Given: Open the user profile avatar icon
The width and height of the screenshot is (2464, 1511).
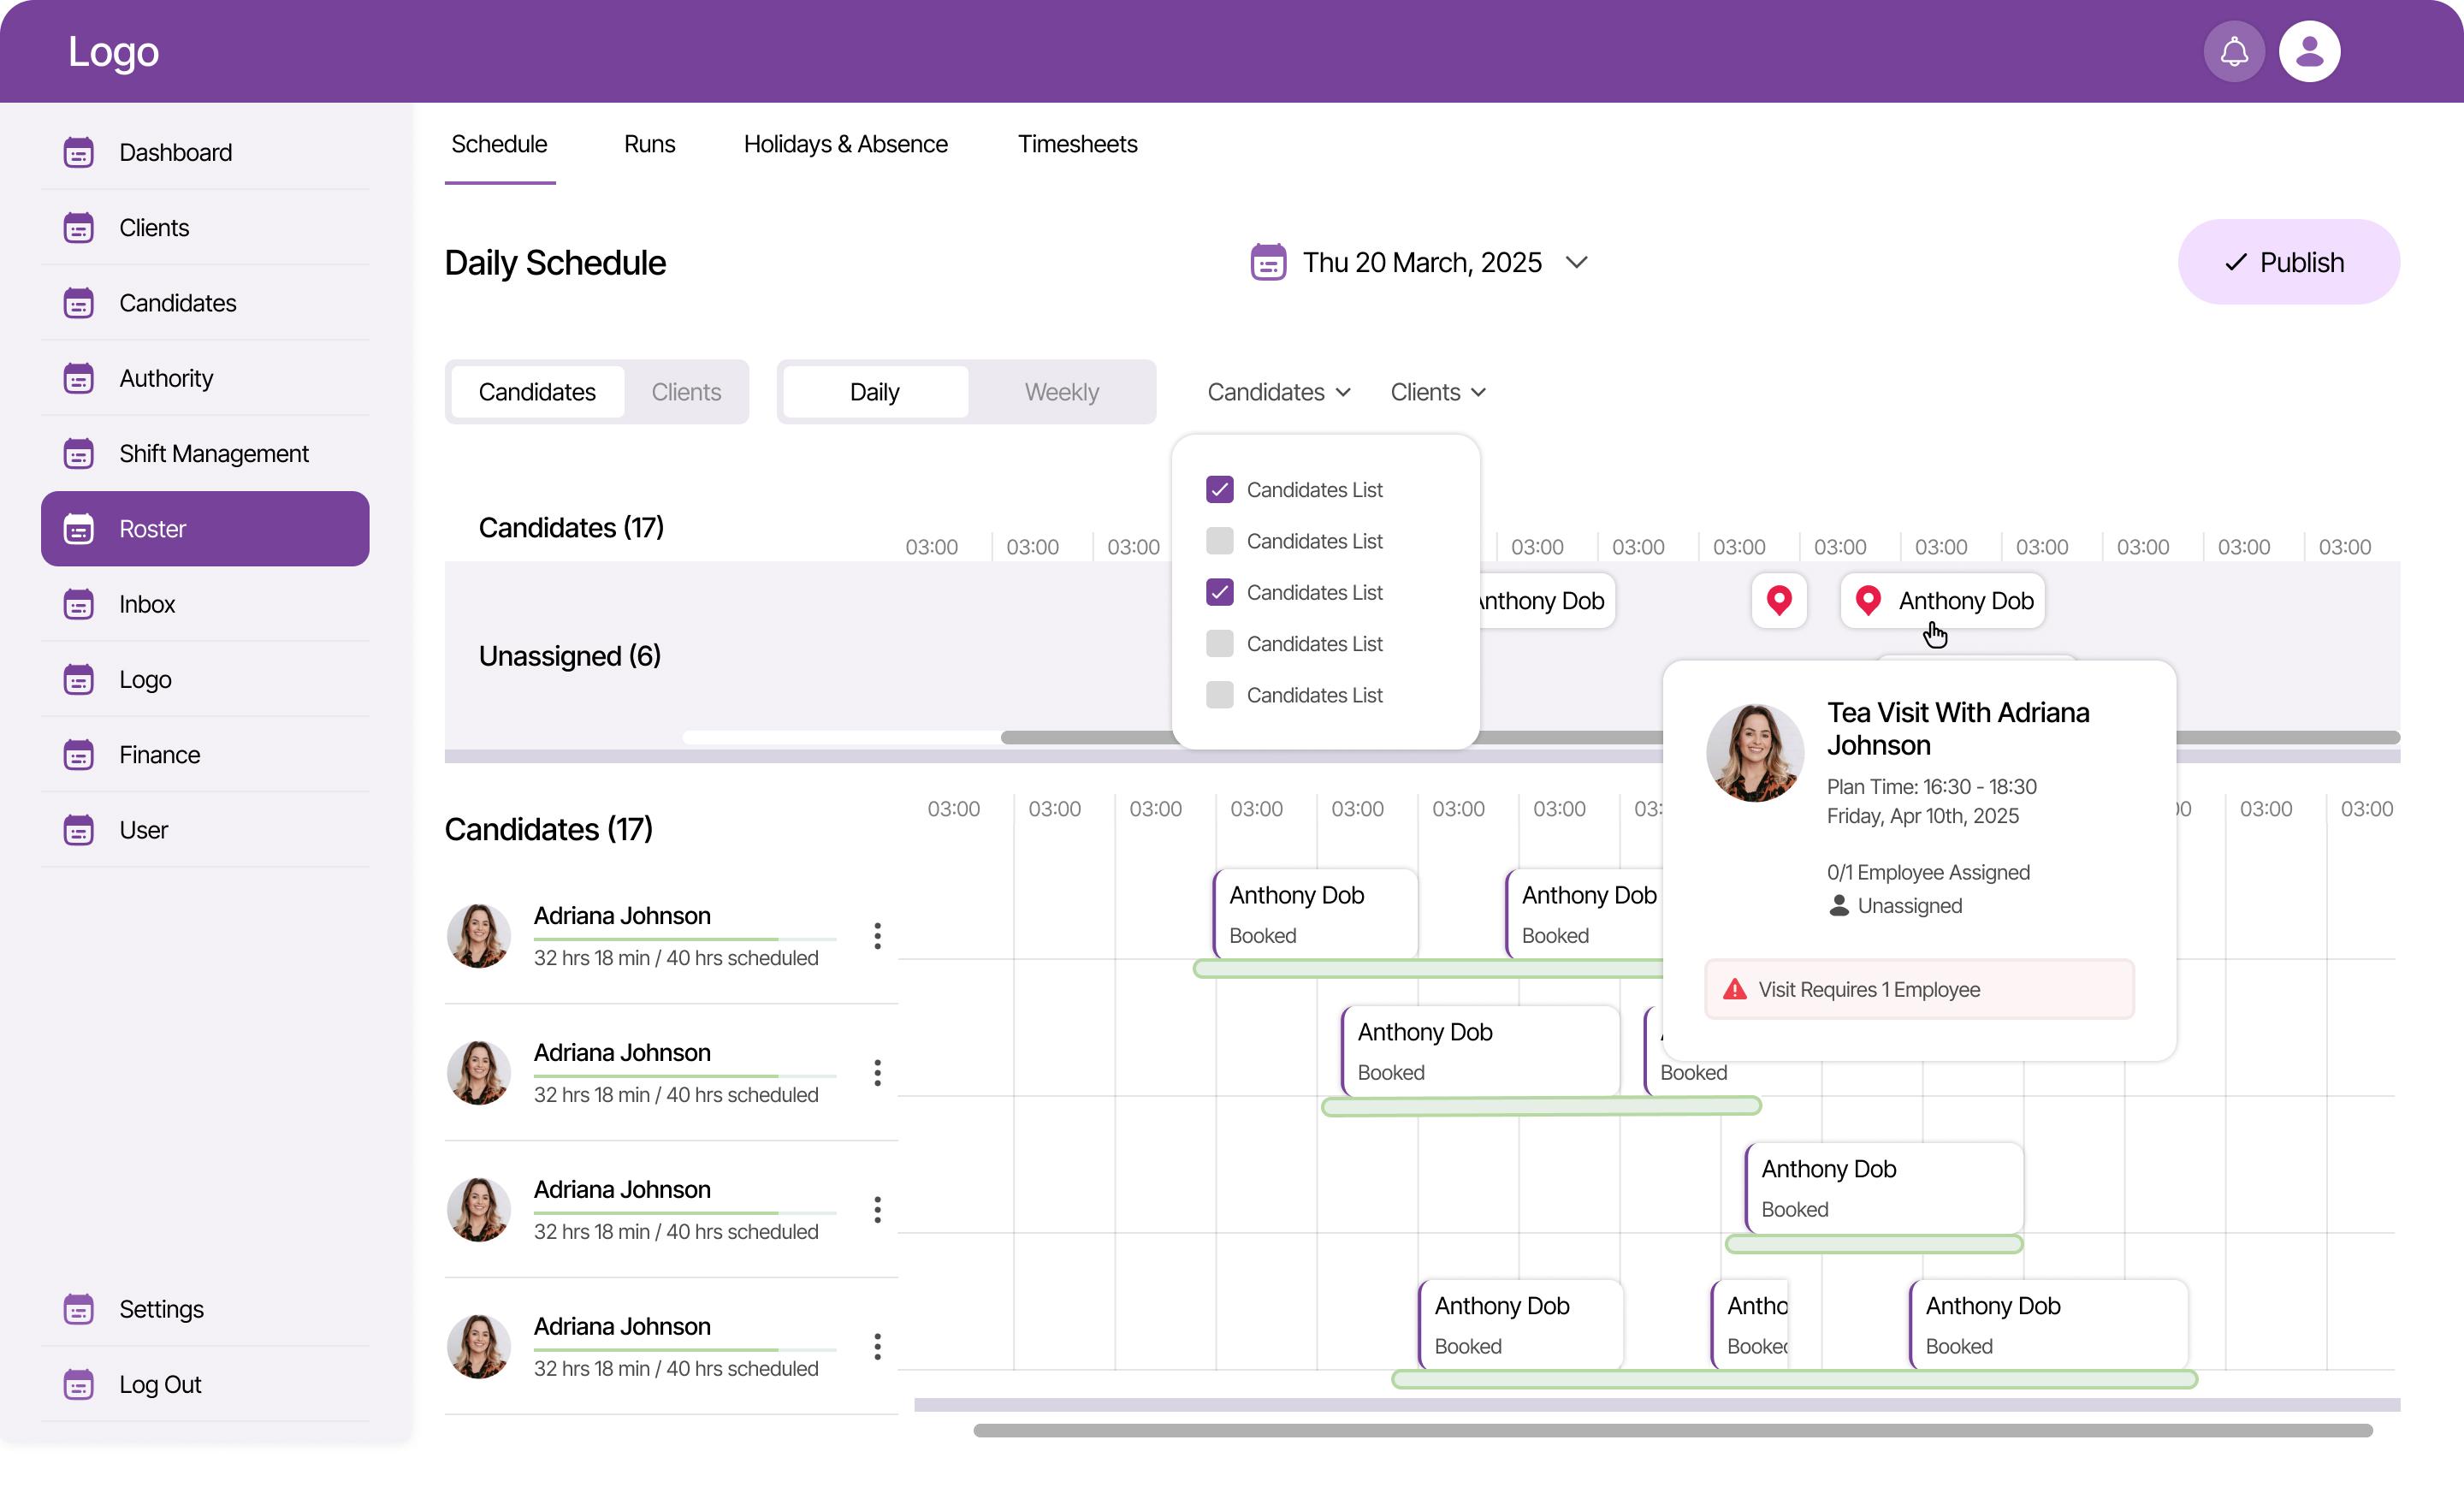Looking at the screenshot, I should [2310, 51].
